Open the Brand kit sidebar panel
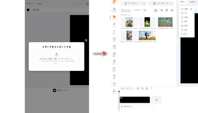This screenshot has height=113, width=198. 114,91
